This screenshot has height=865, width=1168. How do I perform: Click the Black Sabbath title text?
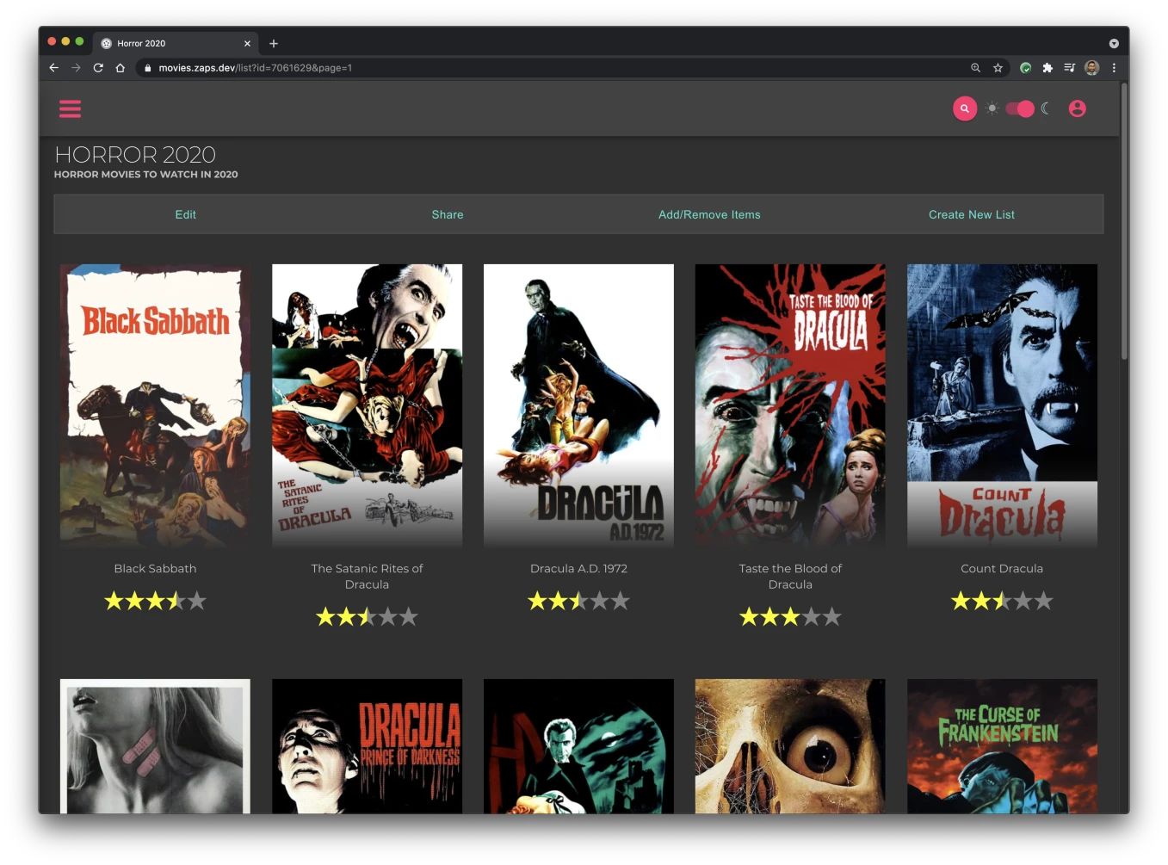pyautogui.click(x=155, y=568)
